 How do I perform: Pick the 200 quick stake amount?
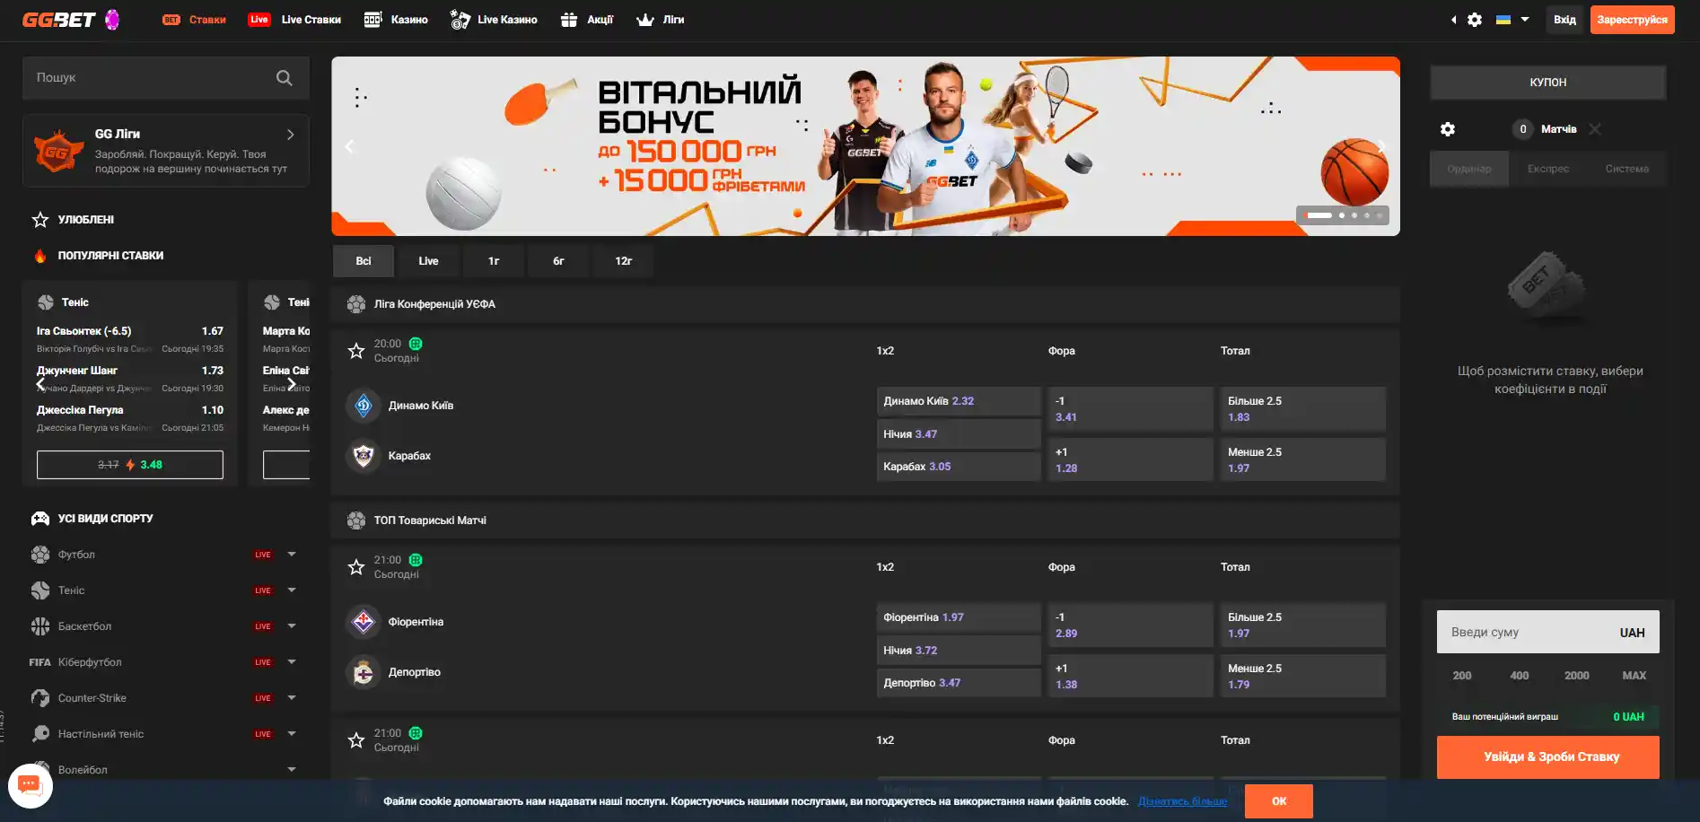coord(1462,676)
